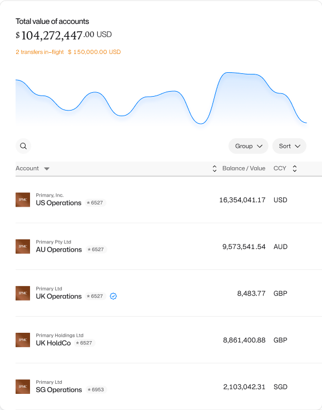This screenshot has width=322, height=410.
Task: Click the Primary Ltd label above SG Operations
Action: point(49,382)
